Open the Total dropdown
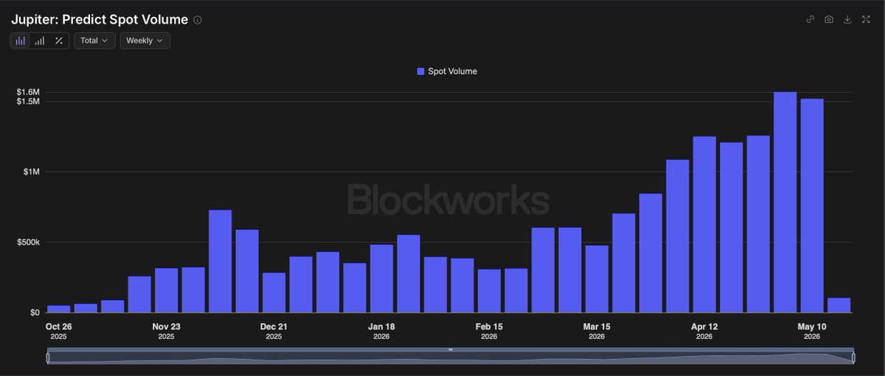Image resolution: width=885 pixels, height=376 pixels. click(94, 41)
